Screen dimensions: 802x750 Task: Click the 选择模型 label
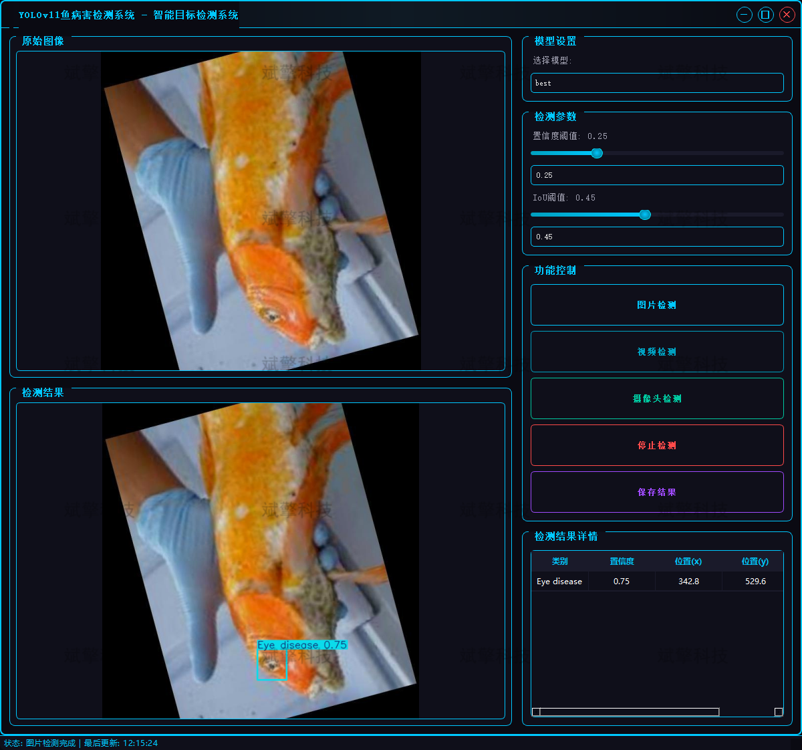pos(552,60)
